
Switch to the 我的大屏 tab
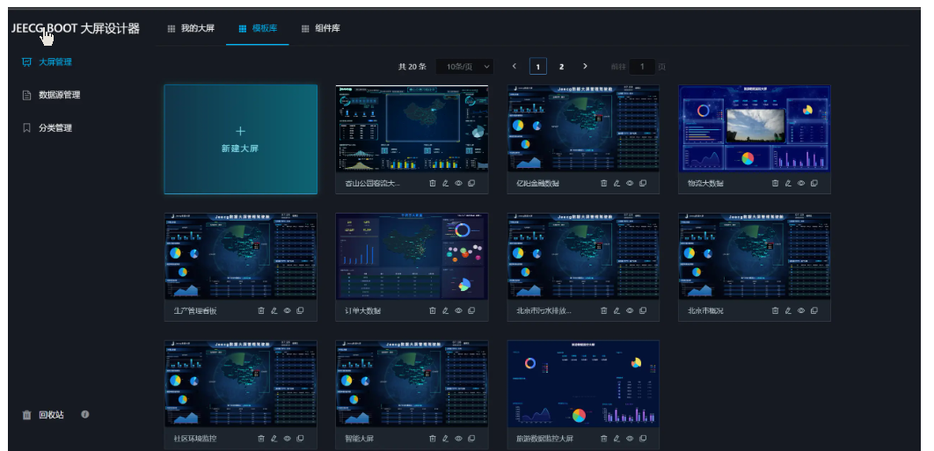click(x=191, y=28)
